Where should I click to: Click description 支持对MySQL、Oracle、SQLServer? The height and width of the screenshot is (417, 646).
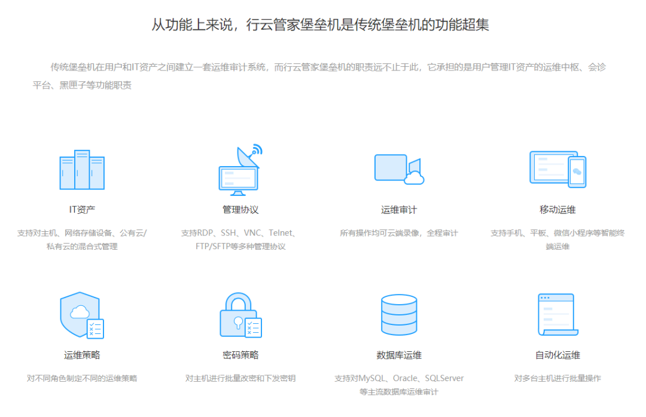(399, 385)
